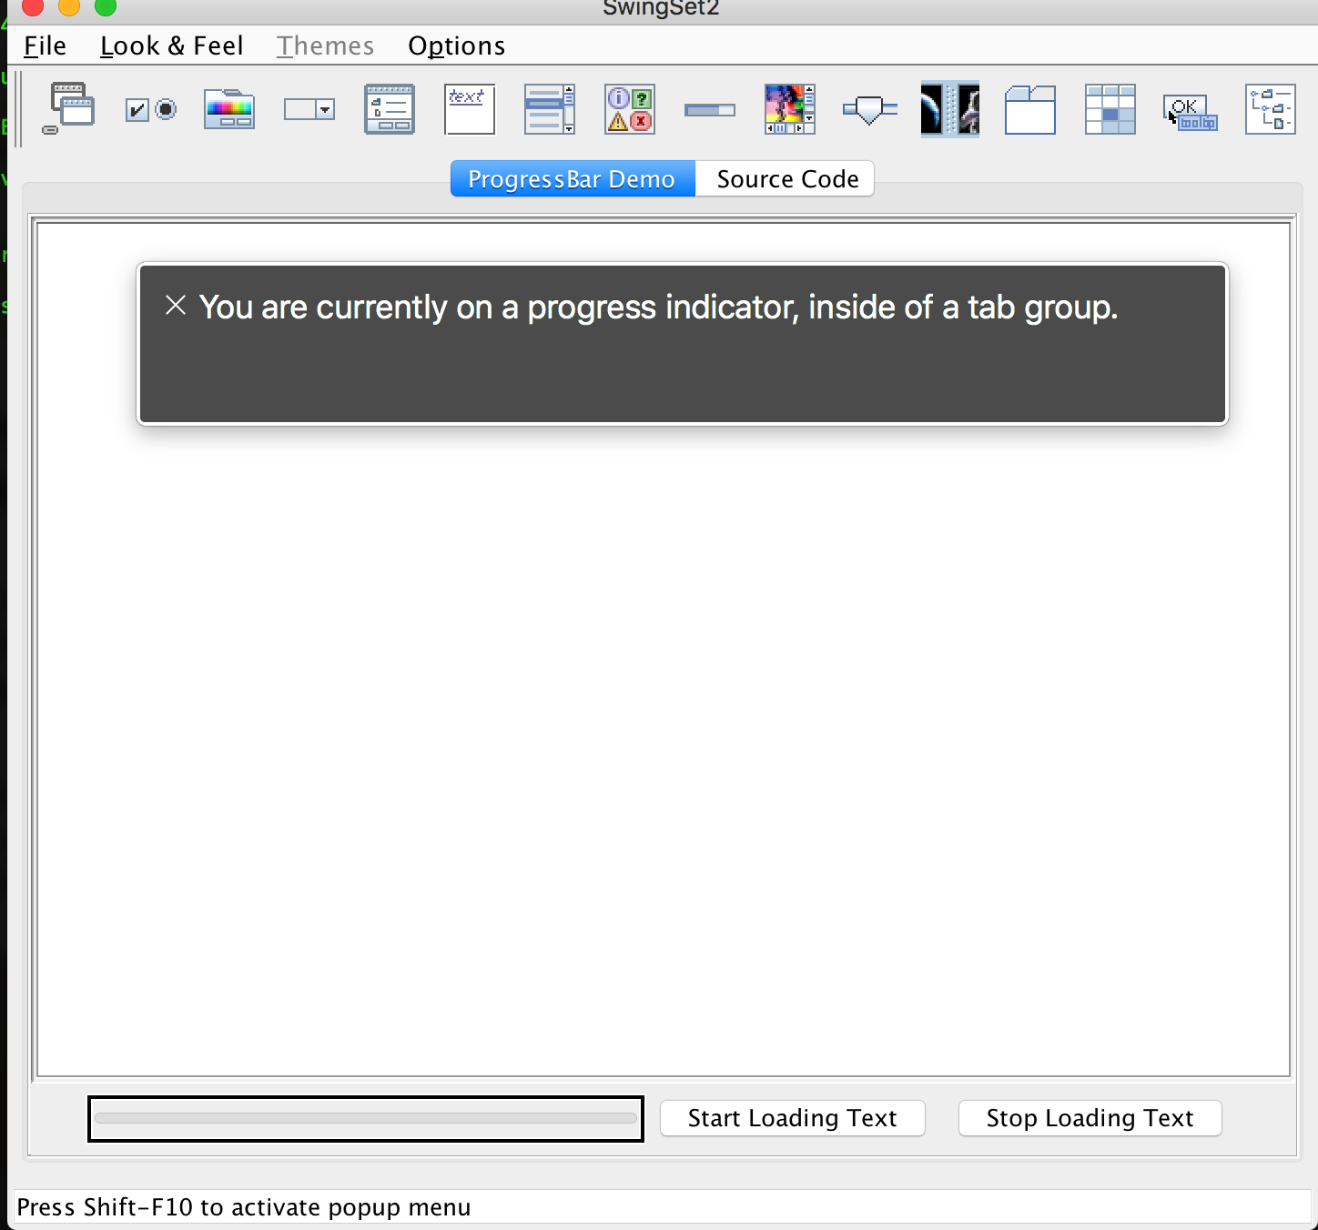Select the HTML text demo icon
The image size is (1318, 1230).
point(470,110)
